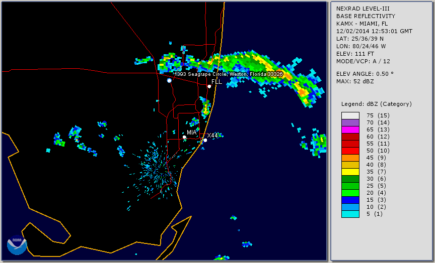The image size is (435, 263).
Task: Select the 10 dBZ light blue swatch
Action: tap(350, 207)
